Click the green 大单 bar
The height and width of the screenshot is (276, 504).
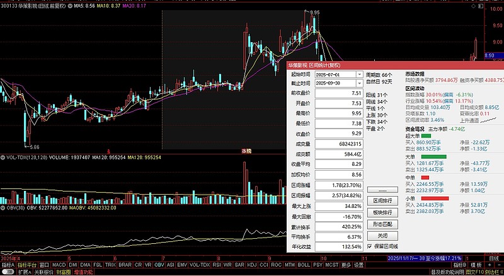tap(433, 157)
